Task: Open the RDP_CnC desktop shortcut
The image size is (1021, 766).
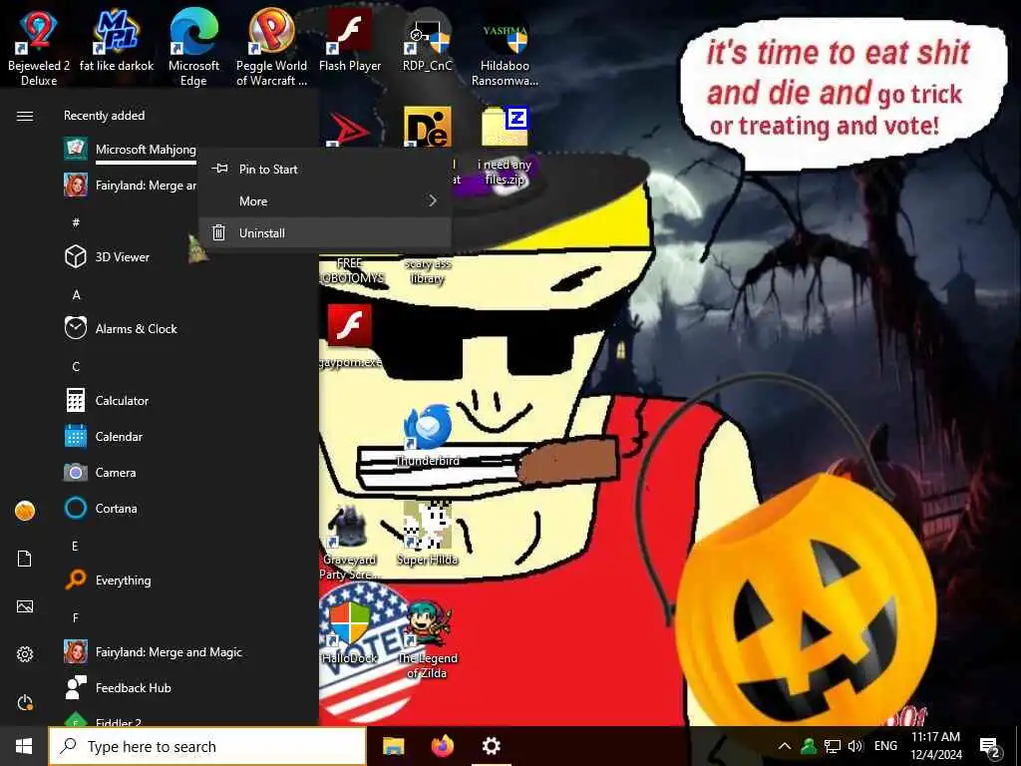Action: tap(427, 40)
